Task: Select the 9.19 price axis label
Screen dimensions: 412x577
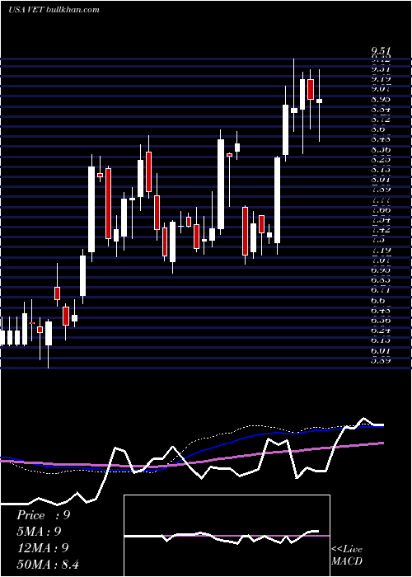Action: pyautogui.click(x=381, y=79)
